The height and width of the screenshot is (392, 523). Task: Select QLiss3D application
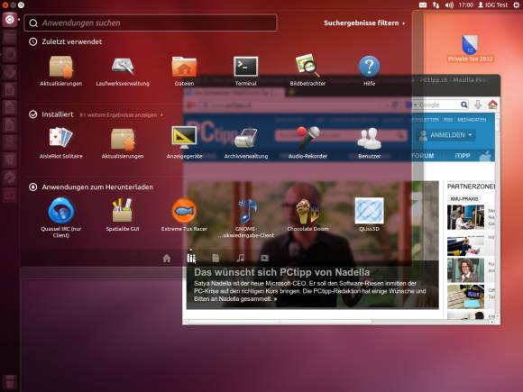coord(369,214)
